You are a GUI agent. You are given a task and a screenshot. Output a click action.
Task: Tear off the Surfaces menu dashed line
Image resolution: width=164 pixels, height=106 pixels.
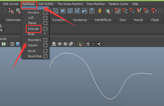(35, 8)
